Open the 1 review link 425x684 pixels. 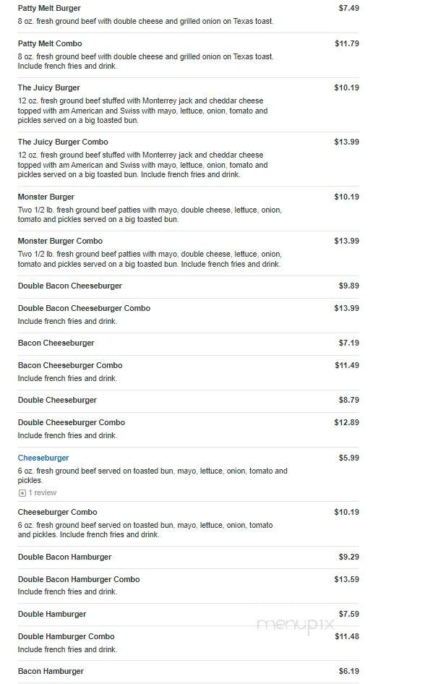[x=42, y=492]
